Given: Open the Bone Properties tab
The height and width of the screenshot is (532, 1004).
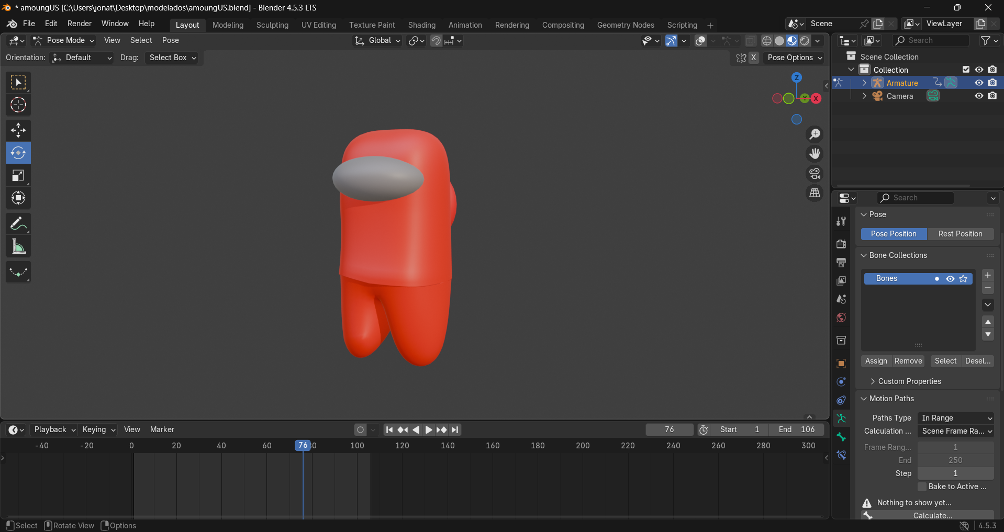Looking at the screenshot, I should point(841,437).
